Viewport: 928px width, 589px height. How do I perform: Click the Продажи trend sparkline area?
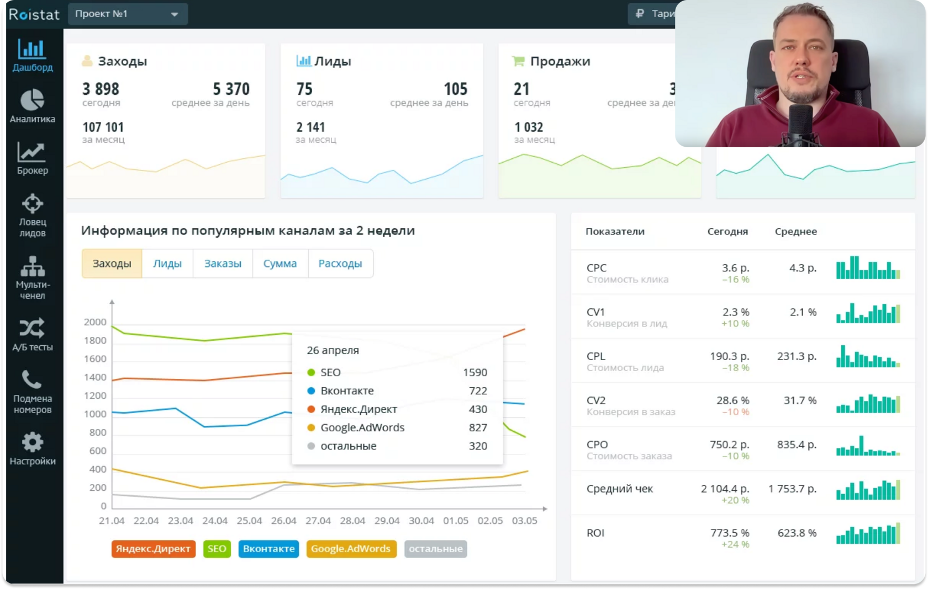click(x=599, y=176)
